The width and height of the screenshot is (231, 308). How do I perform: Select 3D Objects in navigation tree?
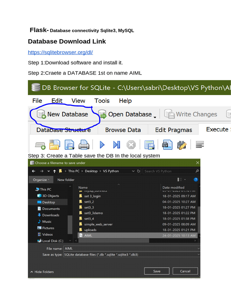pyautogui.click(x=48, y=196)
